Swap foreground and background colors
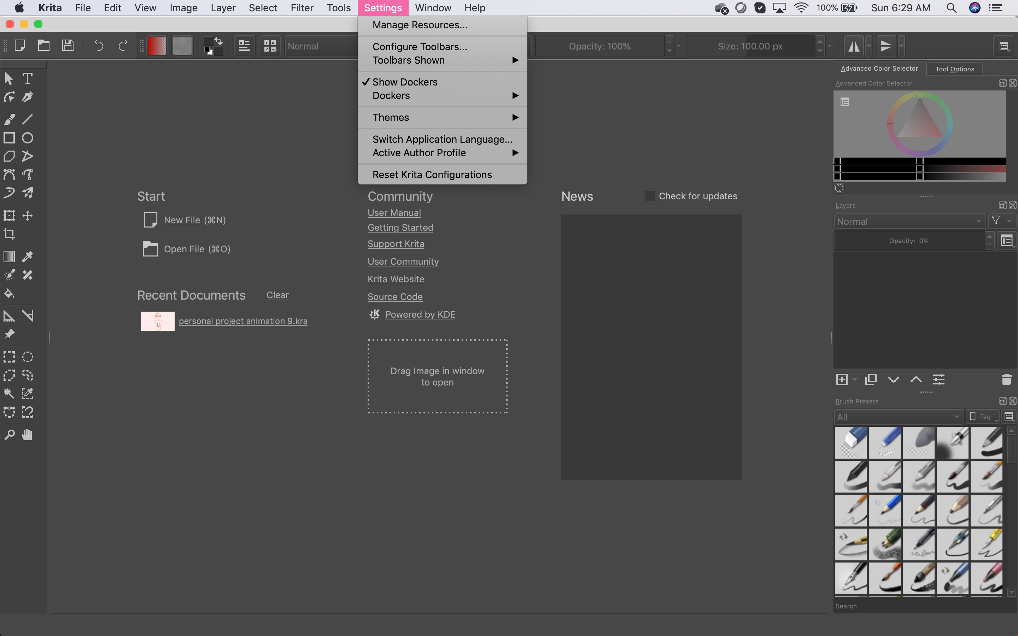The height and width of the screenshot is (636, 1018). click(219, 41)
